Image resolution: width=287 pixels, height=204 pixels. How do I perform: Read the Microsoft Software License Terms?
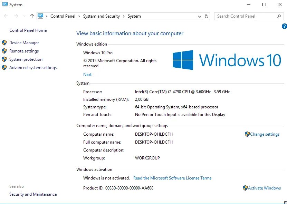pos(172,178)
